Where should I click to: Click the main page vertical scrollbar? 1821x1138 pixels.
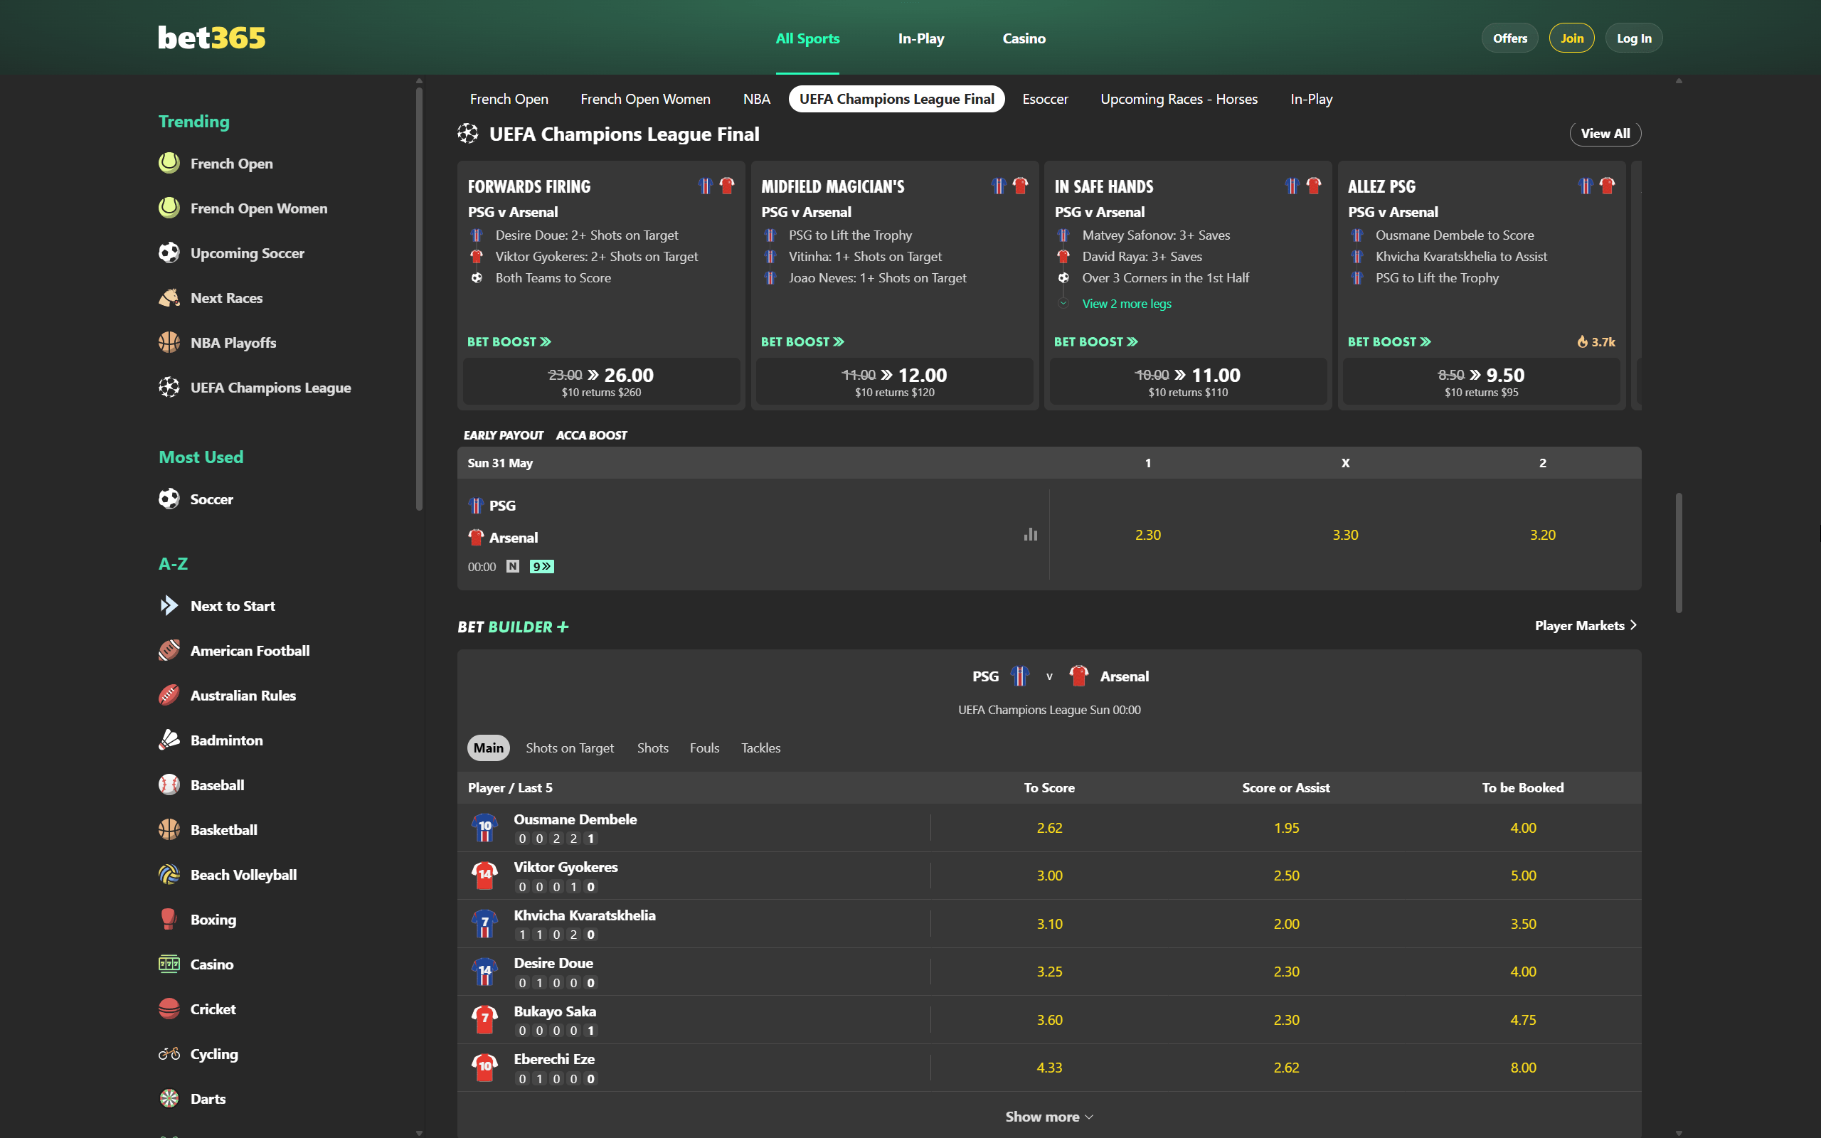[x=1678, y=553]
